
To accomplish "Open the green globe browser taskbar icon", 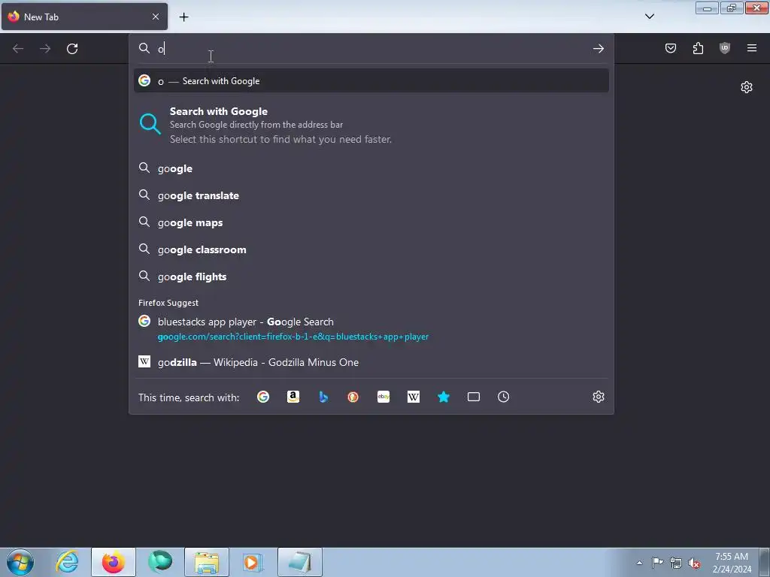I will point(160,562).
